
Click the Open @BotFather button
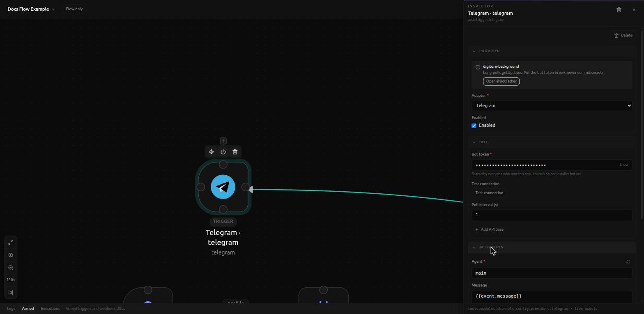click(501, 81)
